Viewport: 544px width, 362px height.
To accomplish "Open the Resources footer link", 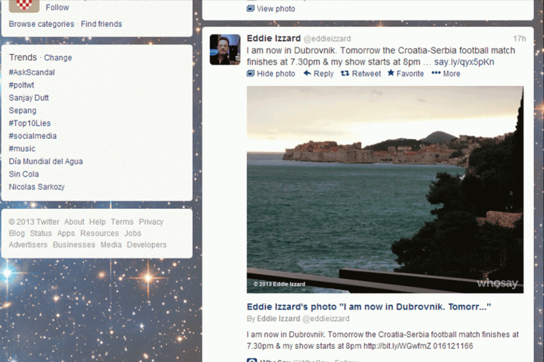I will pos(100,233).
